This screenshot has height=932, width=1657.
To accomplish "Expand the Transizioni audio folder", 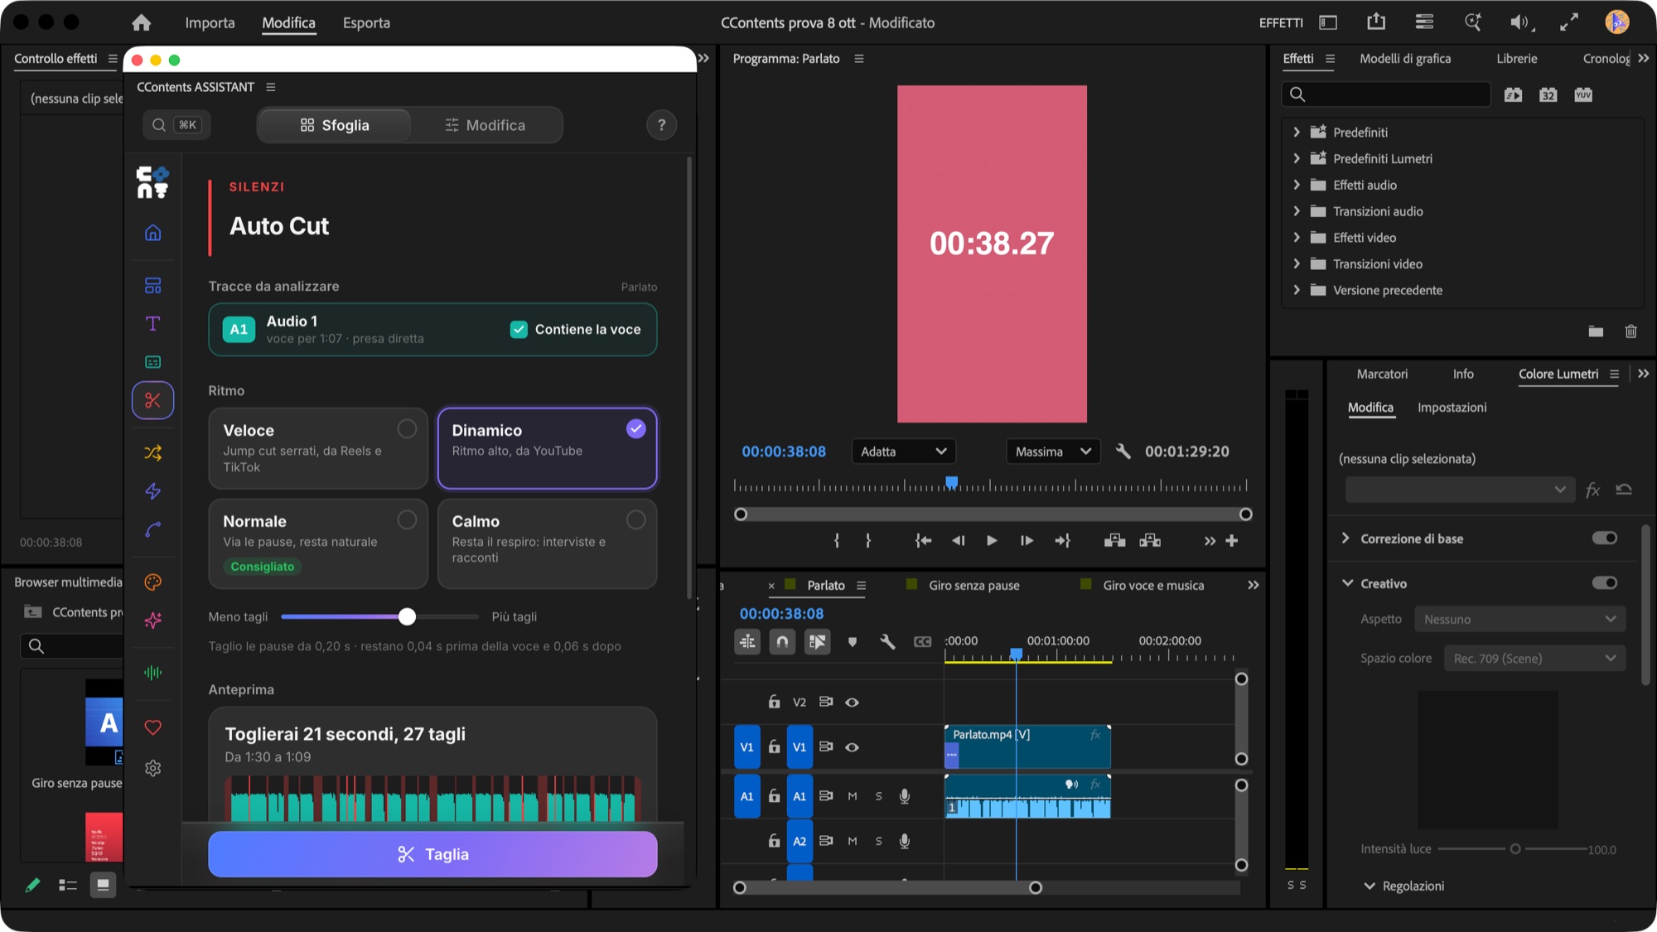I will 1297,211.
